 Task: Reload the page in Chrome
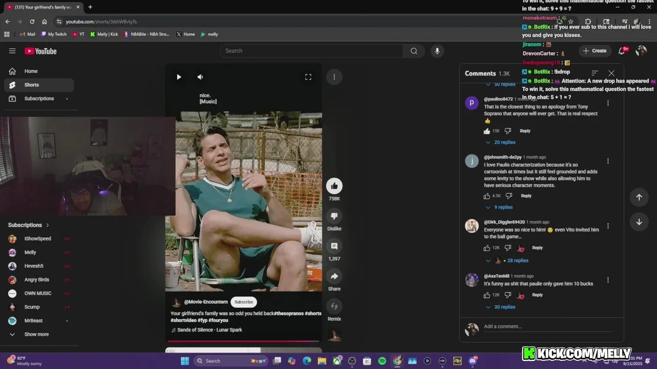click(x=32, y=22)
